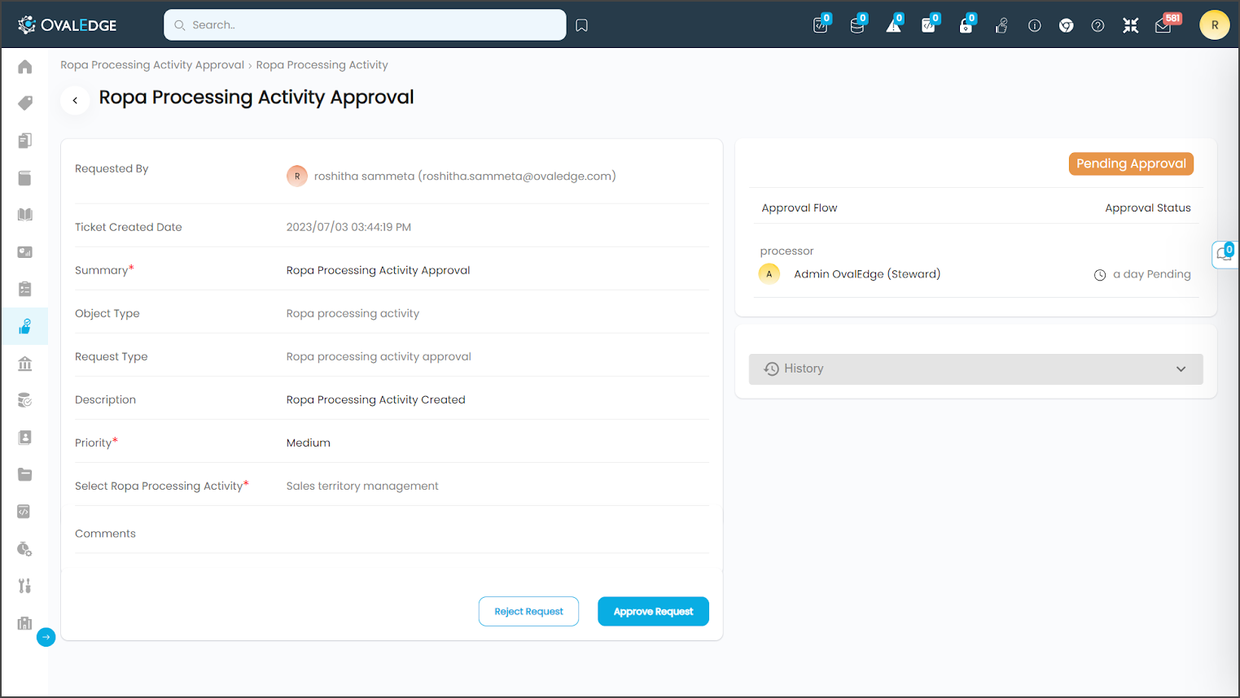Expand the sidebar with the blue arrow

click(46, 638)
